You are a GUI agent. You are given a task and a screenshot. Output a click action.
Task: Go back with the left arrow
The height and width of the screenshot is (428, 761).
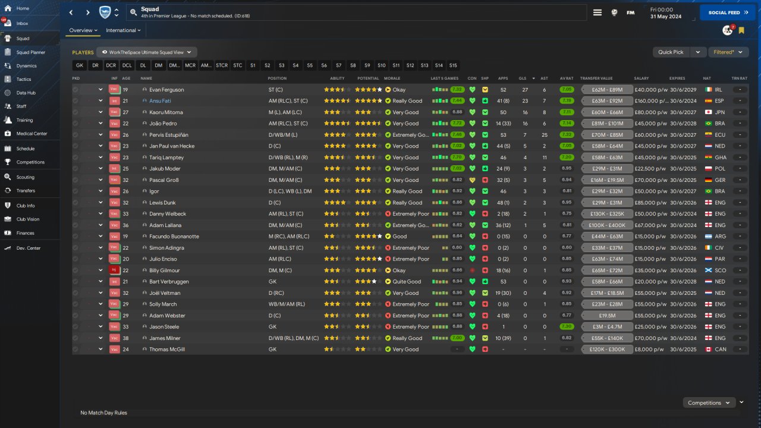[71, 12]
